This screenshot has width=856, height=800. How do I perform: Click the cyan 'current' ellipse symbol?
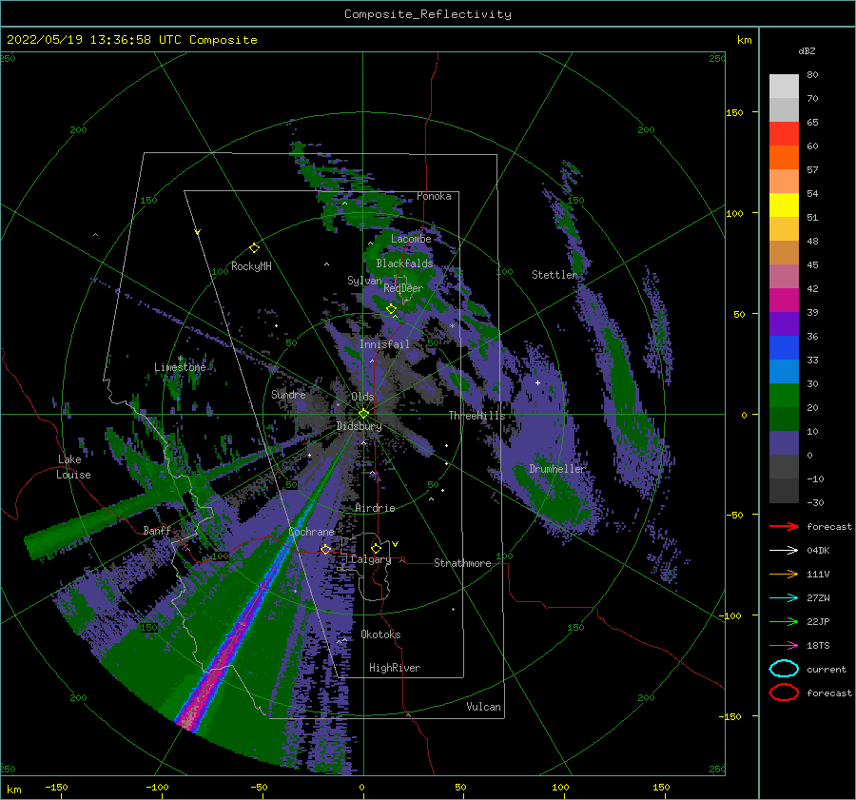(x=784, y=669)
